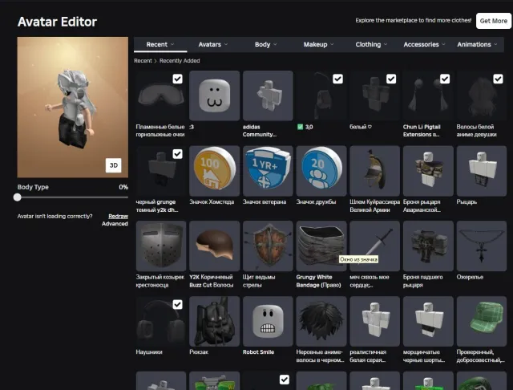Select the white ski goggles item thumbnail
513x390 pixels.
pyautogui.click(x=160, y=95)
